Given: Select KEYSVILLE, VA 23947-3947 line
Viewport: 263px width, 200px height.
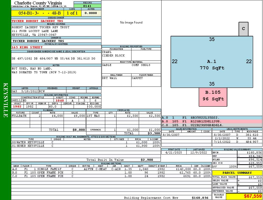Looking at the screenshot, I should [34, 35].
